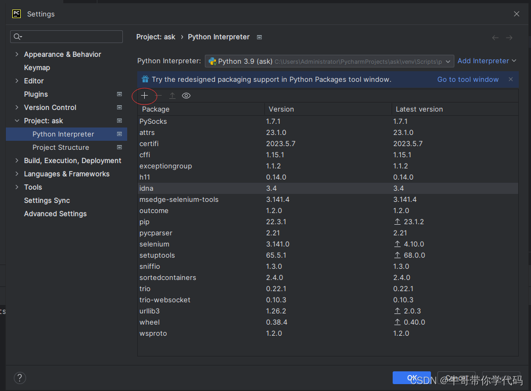Expand the Build, Execution, Deployment section

point(17,160)
